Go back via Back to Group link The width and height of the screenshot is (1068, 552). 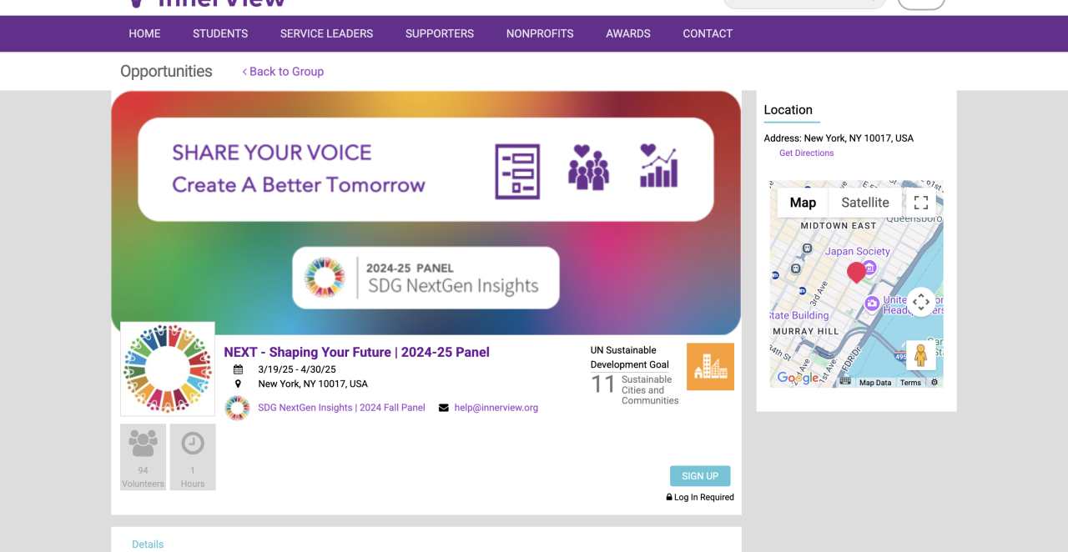coord(283,72)
